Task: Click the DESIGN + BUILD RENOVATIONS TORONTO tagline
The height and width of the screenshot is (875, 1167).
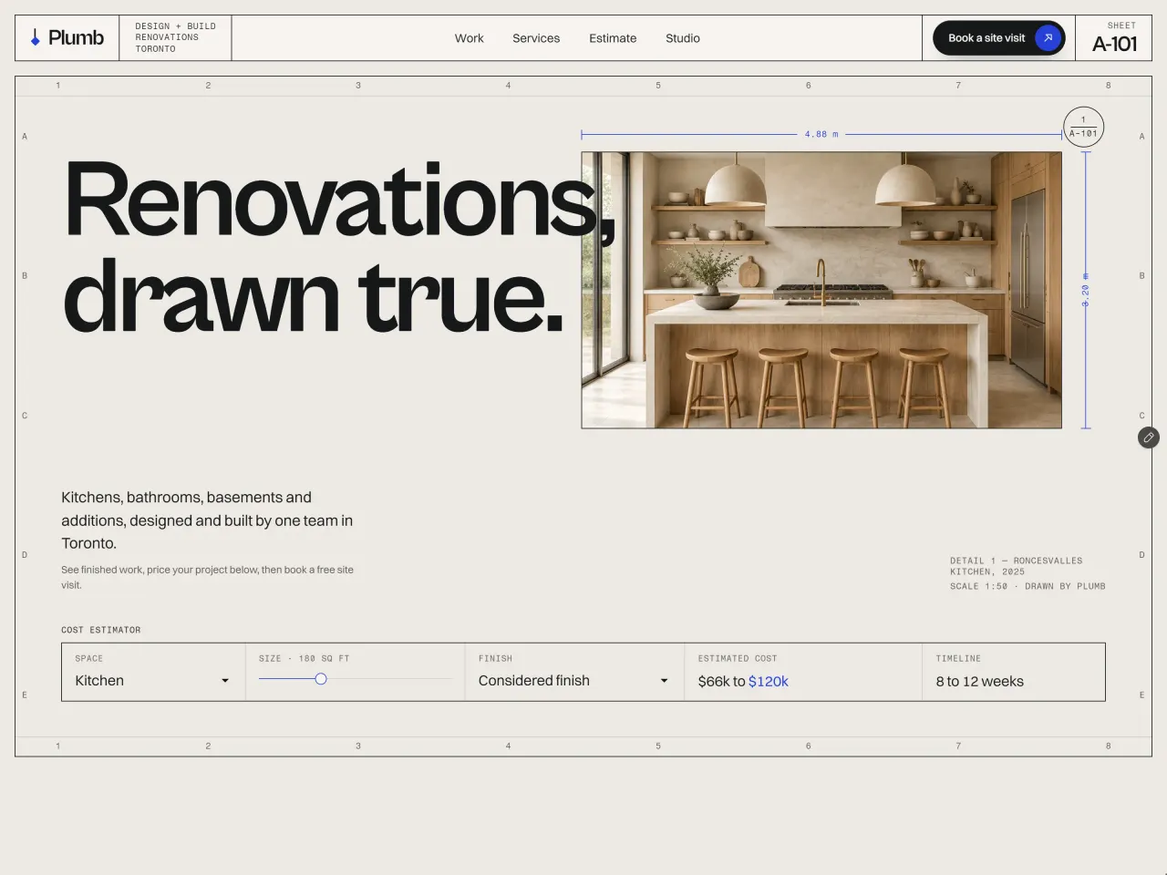Action: point(175,37)
